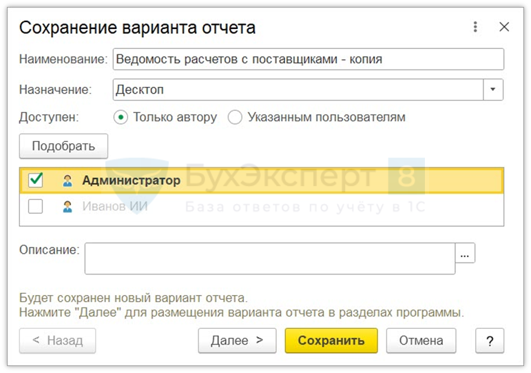This screenshot has height=373, width=531.
Task: Click the Назначение combo box showing Десктоп
Action: coord(298,90)
